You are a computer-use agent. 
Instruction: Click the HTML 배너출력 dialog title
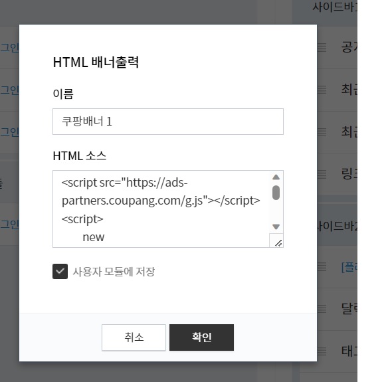(96, 62)
